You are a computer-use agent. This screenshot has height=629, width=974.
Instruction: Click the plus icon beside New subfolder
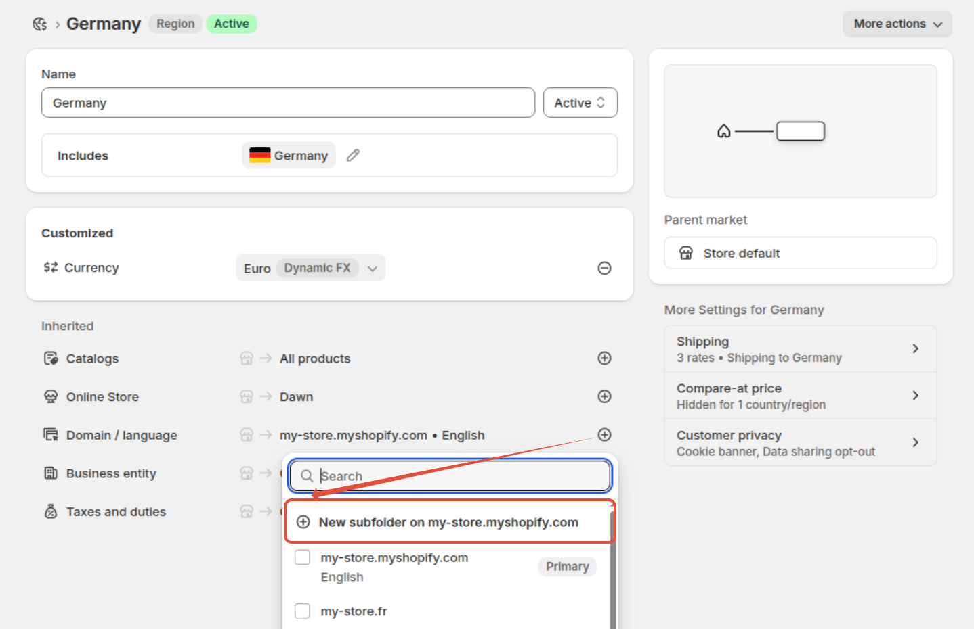[303, 522]
